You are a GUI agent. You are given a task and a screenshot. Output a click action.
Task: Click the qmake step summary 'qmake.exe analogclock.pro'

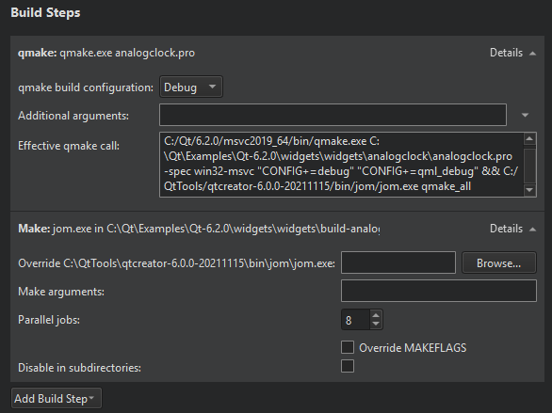tap(127, 53)
